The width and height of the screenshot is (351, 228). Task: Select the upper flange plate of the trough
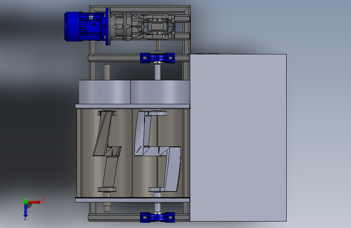click(x=132, y=106)
